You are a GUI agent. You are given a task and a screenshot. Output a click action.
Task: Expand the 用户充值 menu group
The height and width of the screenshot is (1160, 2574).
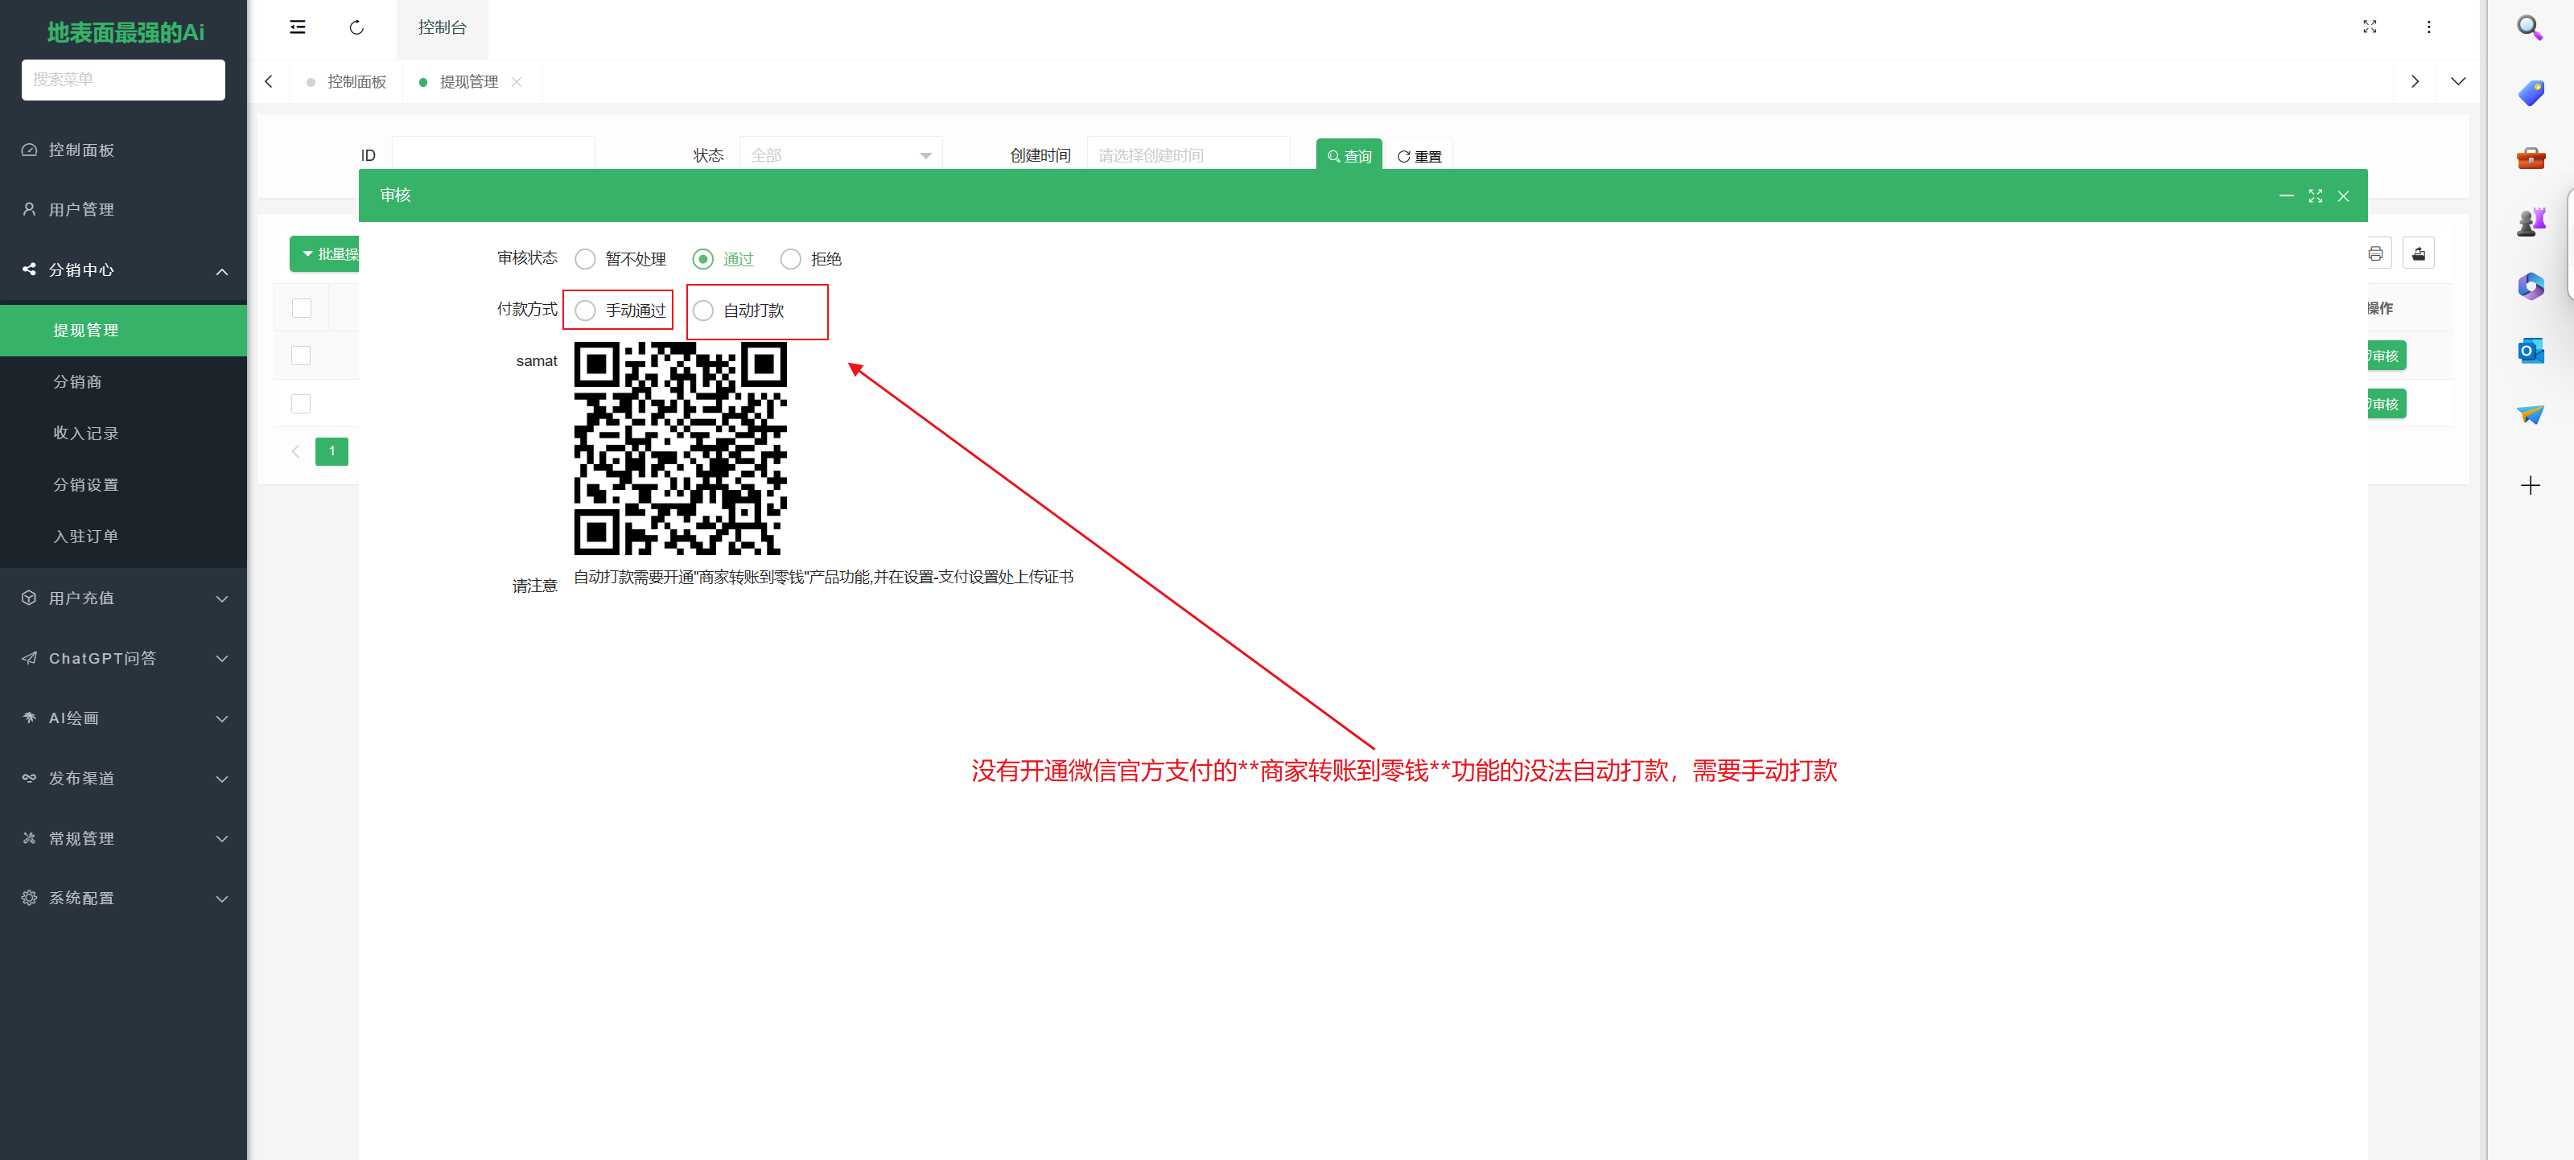point(123,599)
